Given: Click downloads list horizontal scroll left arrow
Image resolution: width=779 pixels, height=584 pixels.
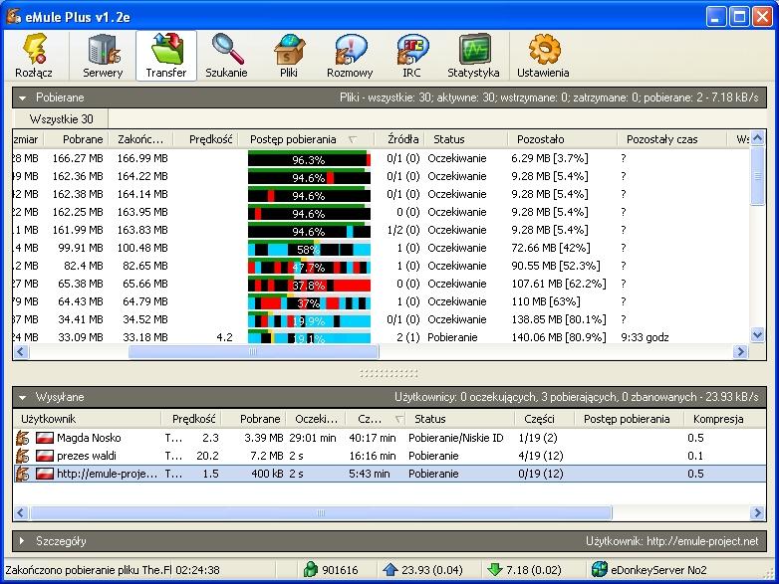Looking at the screenshot, I should (20, 352).
